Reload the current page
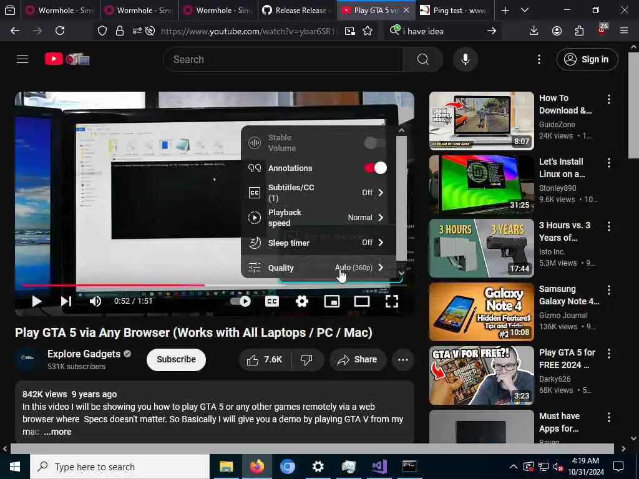Viewport: 639px width, 479px height. point(60,31)
